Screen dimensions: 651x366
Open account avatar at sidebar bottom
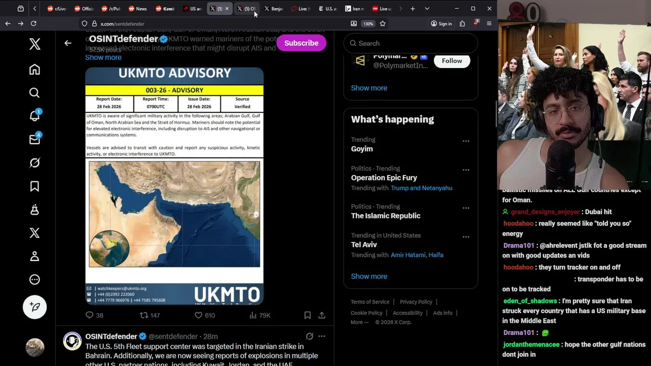pos(35,347)
